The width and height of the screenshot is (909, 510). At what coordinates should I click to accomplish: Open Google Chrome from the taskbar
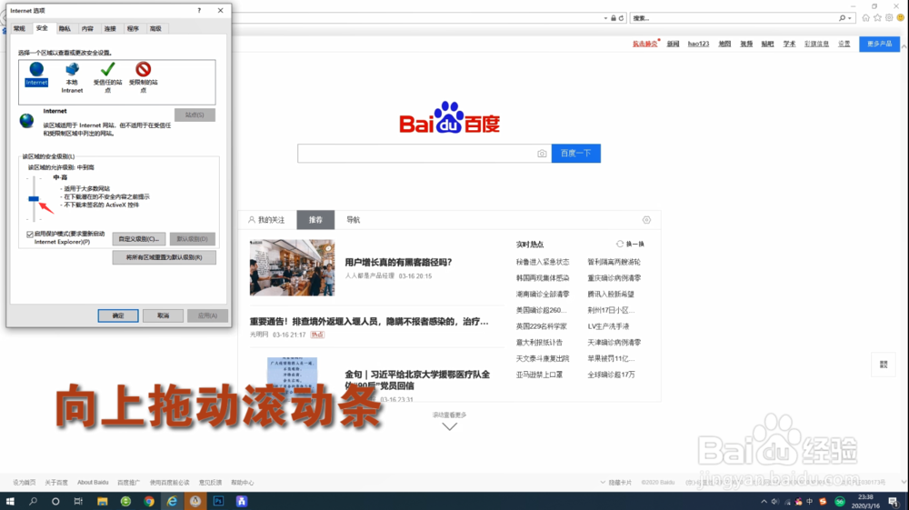[149, 501]
